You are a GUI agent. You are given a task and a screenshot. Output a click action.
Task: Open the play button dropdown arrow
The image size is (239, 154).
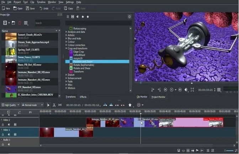point(176,90)
